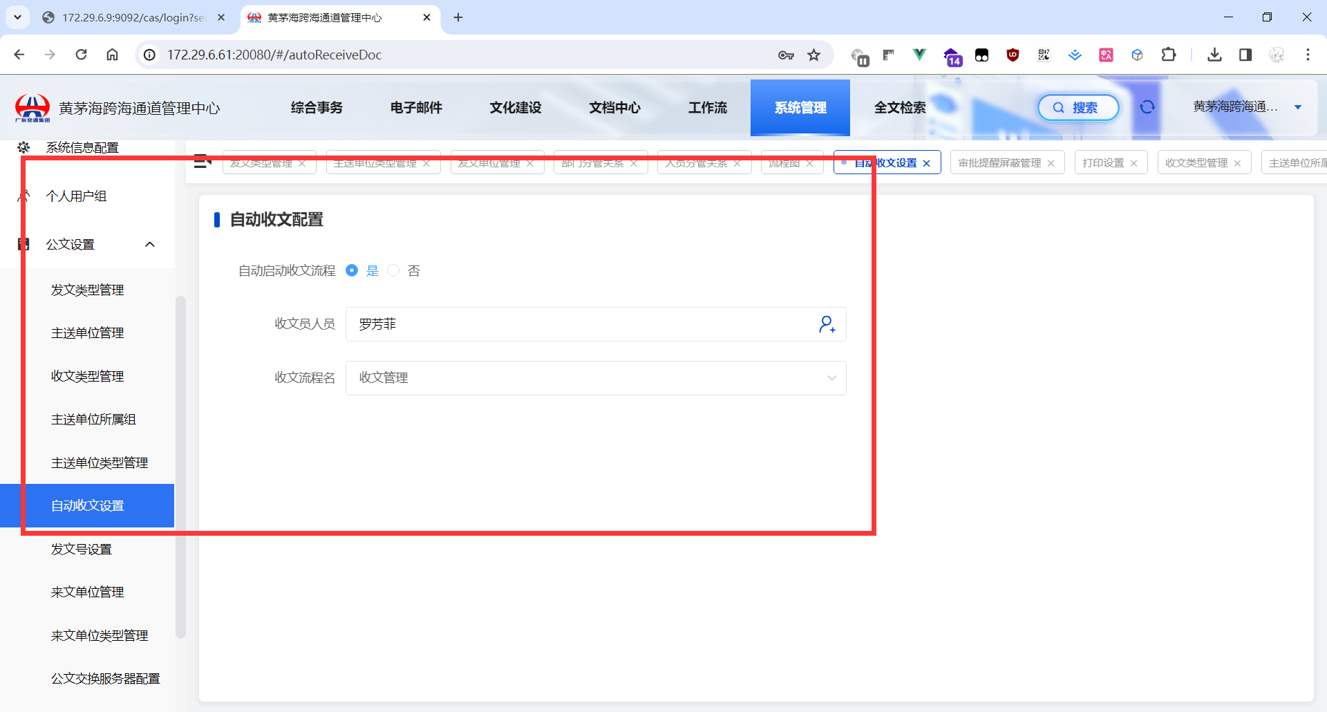Click the QR code extension icon
Image resolution: width=1327 pixels, height=712 pixels.
[x=1044, y=55]
